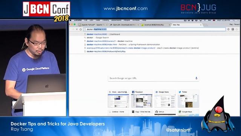Open the Bookmarks menu

pos(116,20)
